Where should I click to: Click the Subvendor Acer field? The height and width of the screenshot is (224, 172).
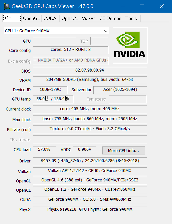coord(120,90)
